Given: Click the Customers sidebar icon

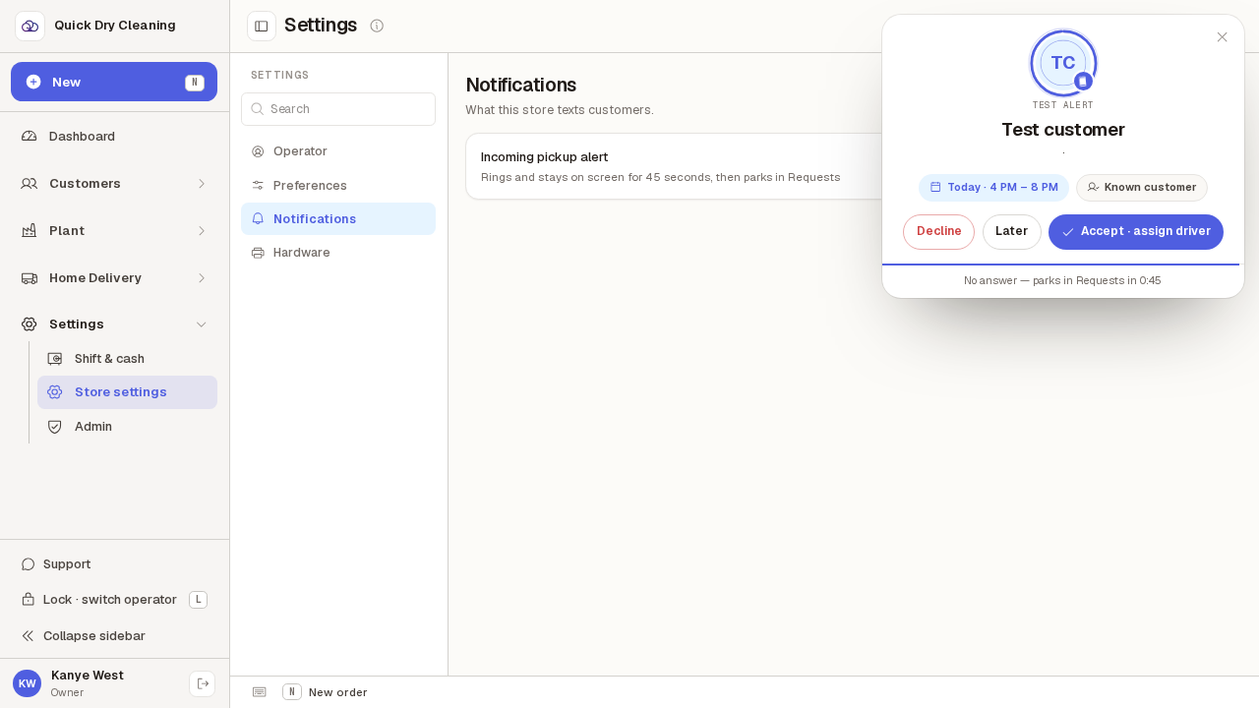Looking at the screenshot, I should (30, 184).
